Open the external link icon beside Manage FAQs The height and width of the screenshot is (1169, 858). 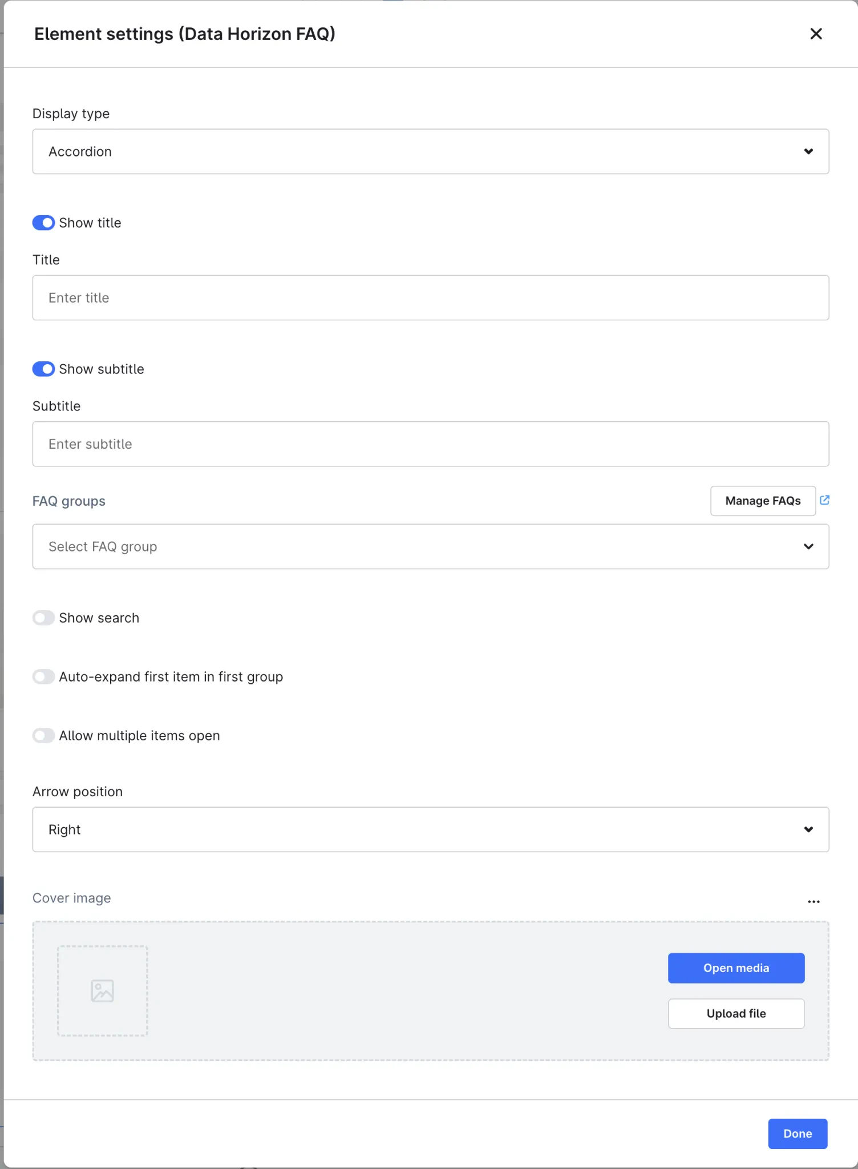824,500
